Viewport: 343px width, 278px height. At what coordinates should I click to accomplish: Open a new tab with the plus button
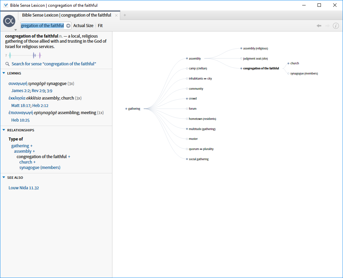pos(125,15)
